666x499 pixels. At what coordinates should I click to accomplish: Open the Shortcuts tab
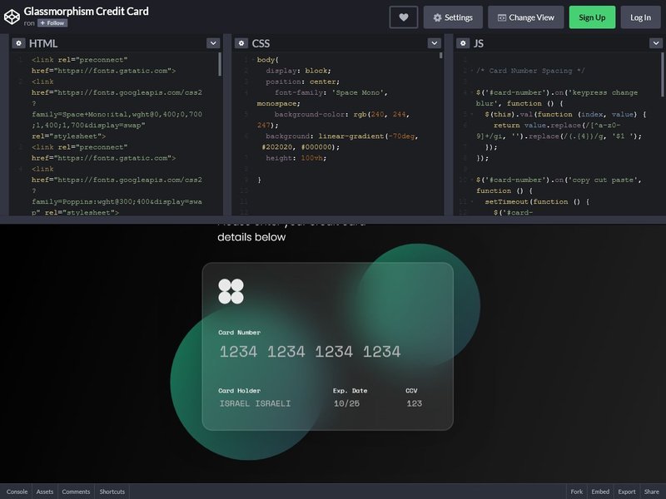point(112,492)
